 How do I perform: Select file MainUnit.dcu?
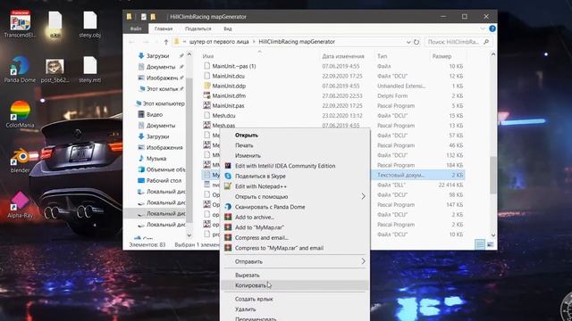(x=224, y=76)
